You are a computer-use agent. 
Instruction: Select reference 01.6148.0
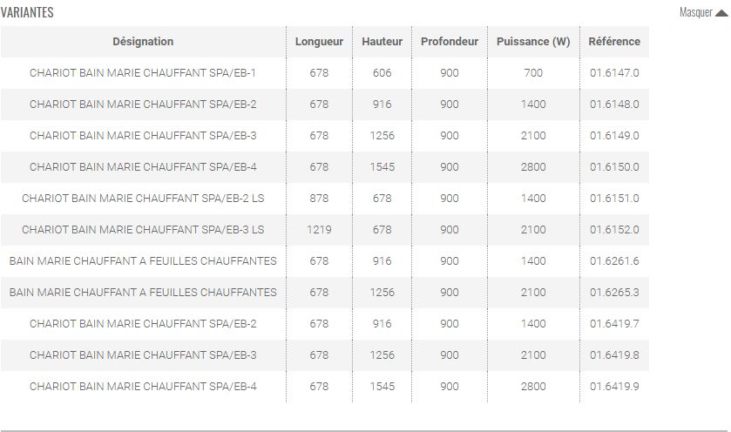point(614,105)
